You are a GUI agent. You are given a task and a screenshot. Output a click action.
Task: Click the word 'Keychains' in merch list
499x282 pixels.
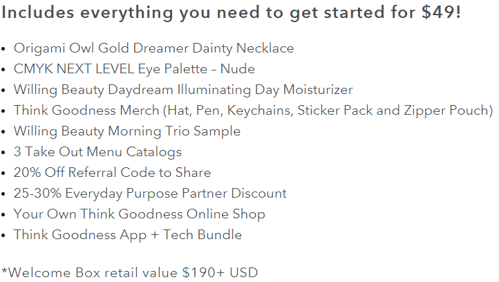(x=261, y=111)
